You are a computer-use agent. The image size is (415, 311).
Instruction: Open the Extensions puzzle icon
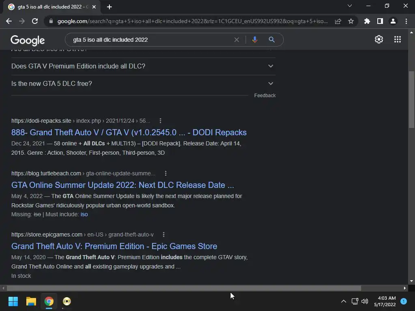click(x=367, y=21)
